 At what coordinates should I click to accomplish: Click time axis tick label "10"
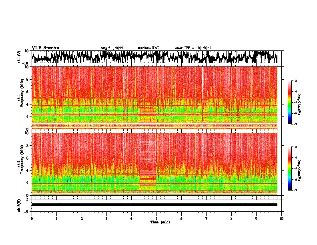(281, 219)
